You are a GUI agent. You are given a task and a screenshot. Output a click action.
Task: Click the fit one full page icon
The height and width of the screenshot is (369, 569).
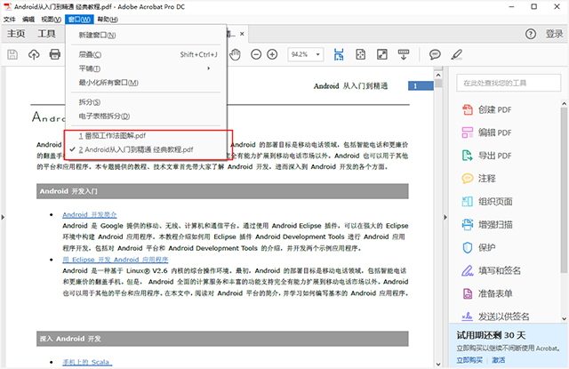(x=360, y=55)
